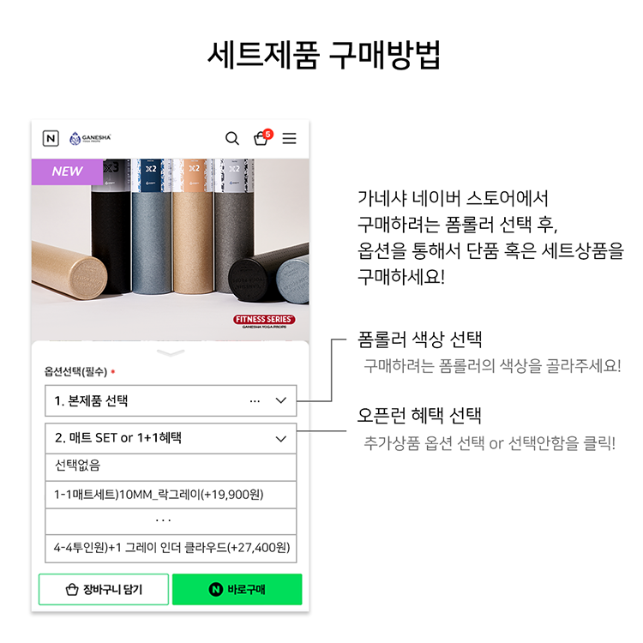Click the ellipsis in 본제품 선택 field
The width and height of the screenshot is (643, 643).
point(255,401)
